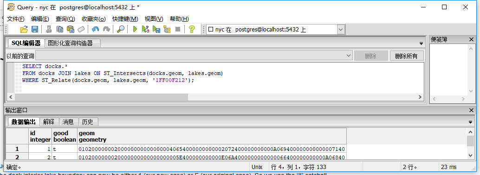
Task: Open the 收藏夹 menu
Action: pos(94,19)
